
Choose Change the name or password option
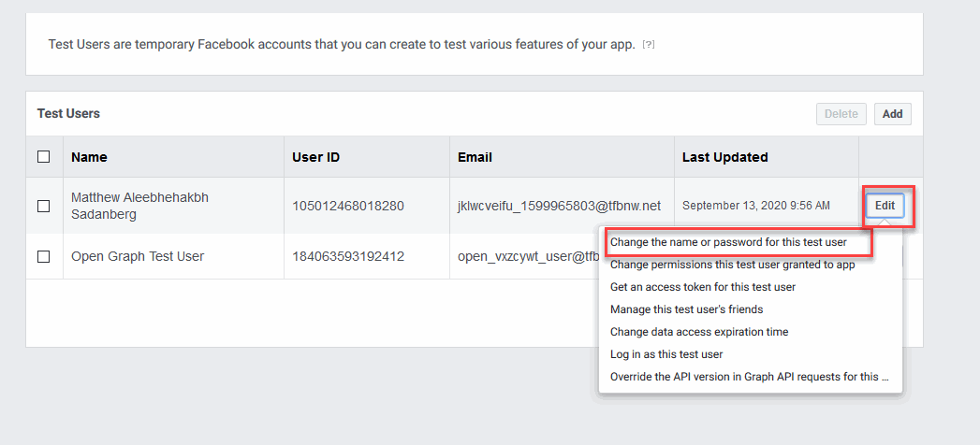tap(728, 242)
